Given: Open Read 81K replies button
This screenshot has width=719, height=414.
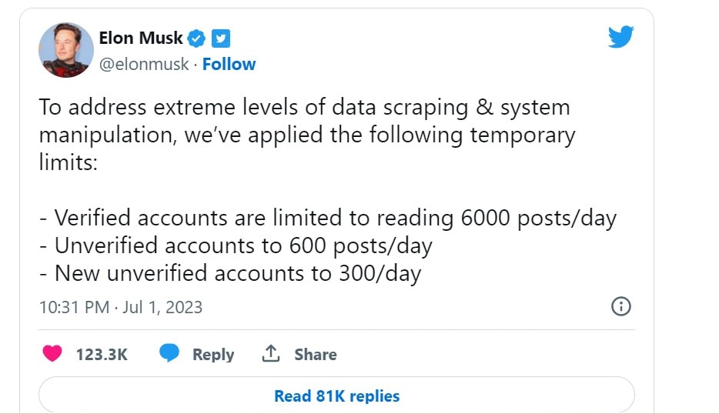Looking at the screenshot, I should pyautogui.click(x=336, y=396).
